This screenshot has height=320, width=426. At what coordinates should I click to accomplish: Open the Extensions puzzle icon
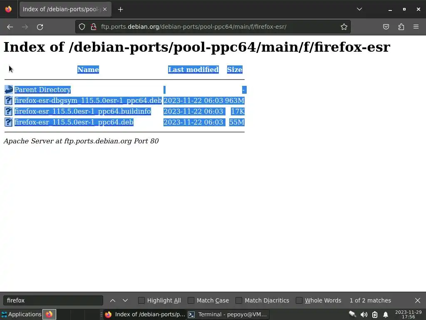(401, 27)
